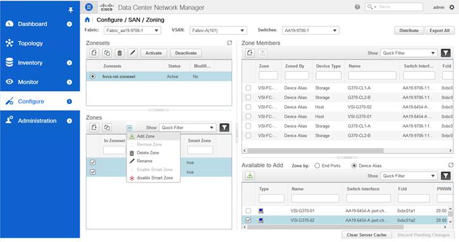This screenshot has height=242, width=459.
Task: Click the Activate button
Action: coord(154,53)
